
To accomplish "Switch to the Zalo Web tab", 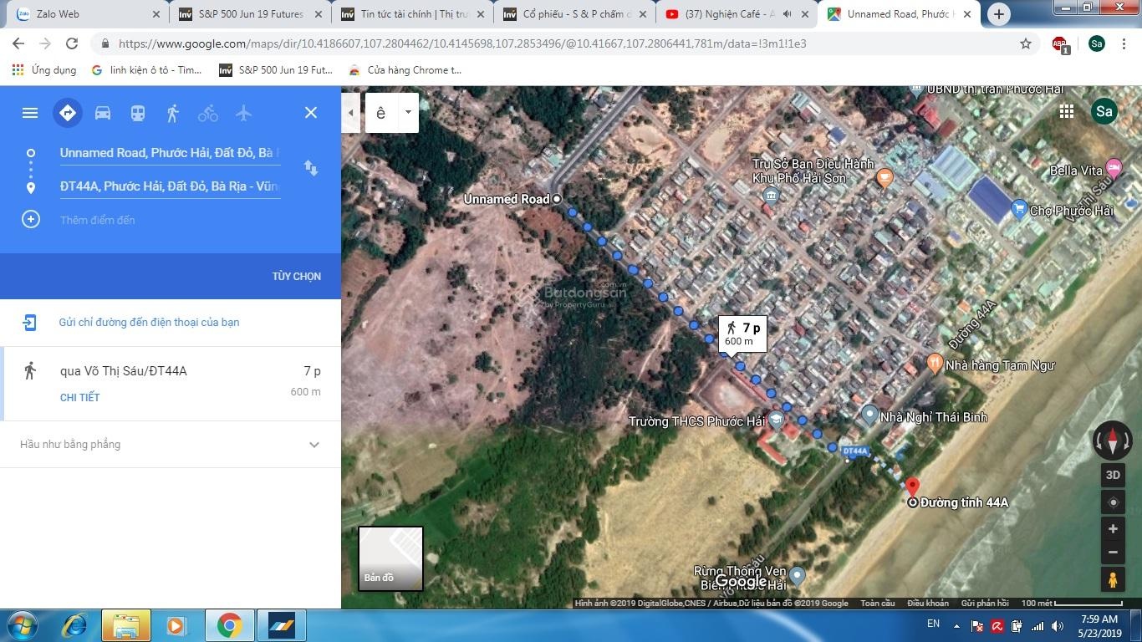I will [x=82, y=14].
